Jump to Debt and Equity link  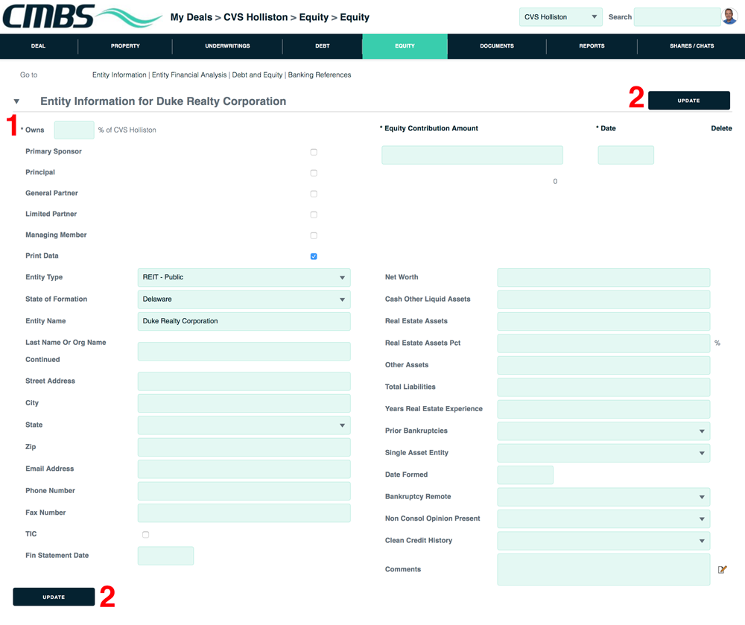coord(257,75)
